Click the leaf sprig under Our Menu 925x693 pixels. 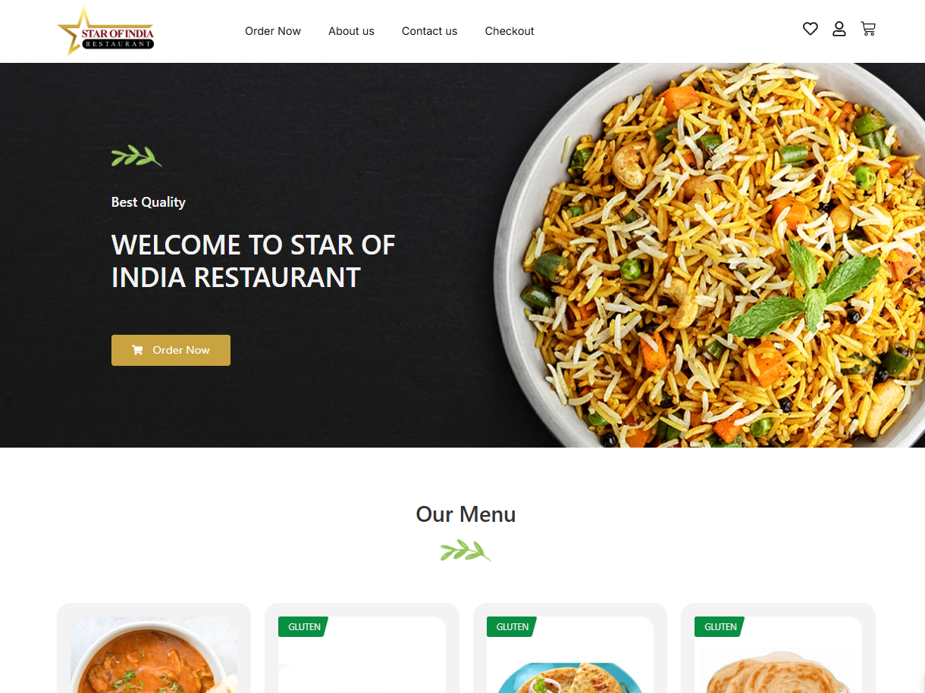pos(466,551)
